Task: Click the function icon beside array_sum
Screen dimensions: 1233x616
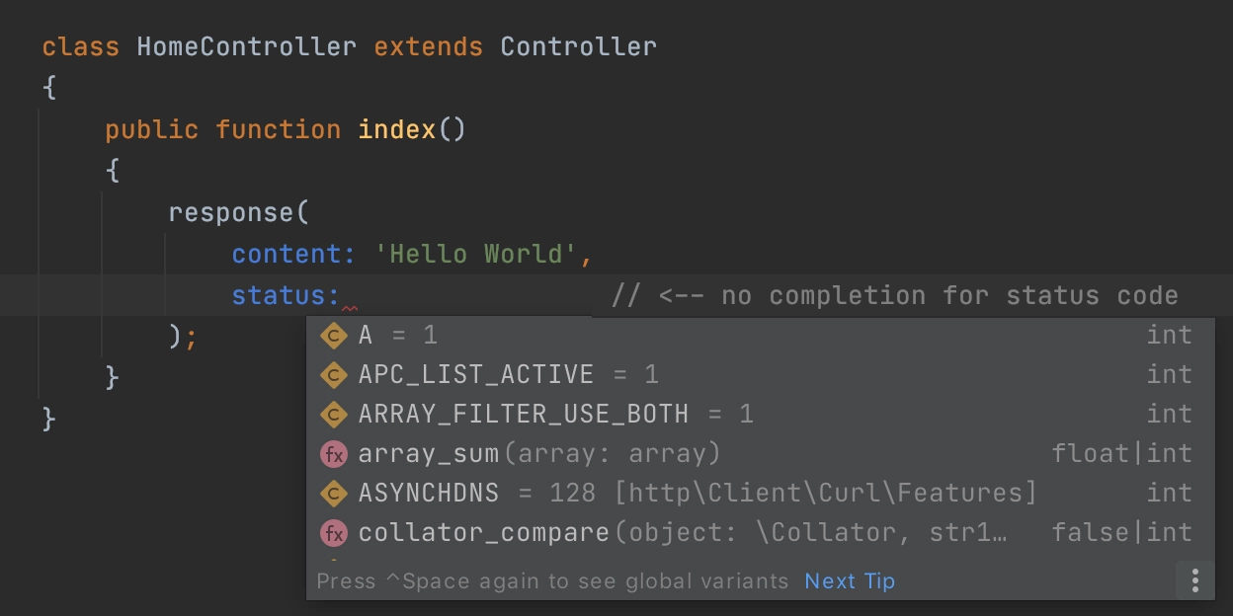Action: coord(335,454)
